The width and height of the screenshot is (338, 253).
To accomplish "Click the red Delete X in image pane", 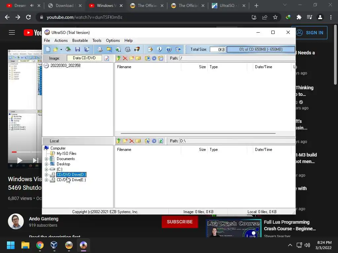I will pos(125,58).
